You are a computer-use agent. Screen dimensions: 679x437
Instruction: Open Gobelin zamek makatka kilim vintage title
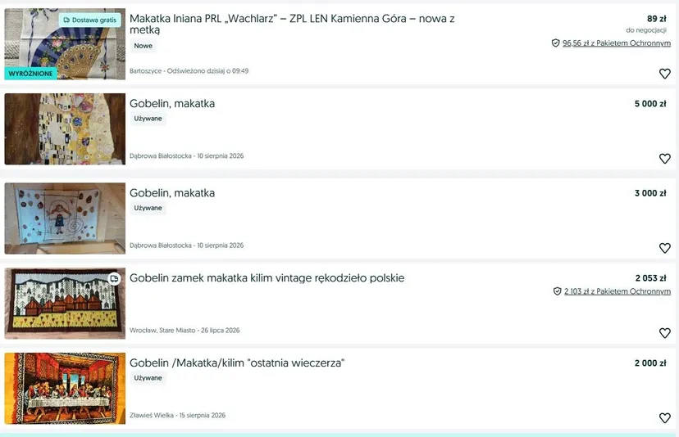(x=267, y=278)
